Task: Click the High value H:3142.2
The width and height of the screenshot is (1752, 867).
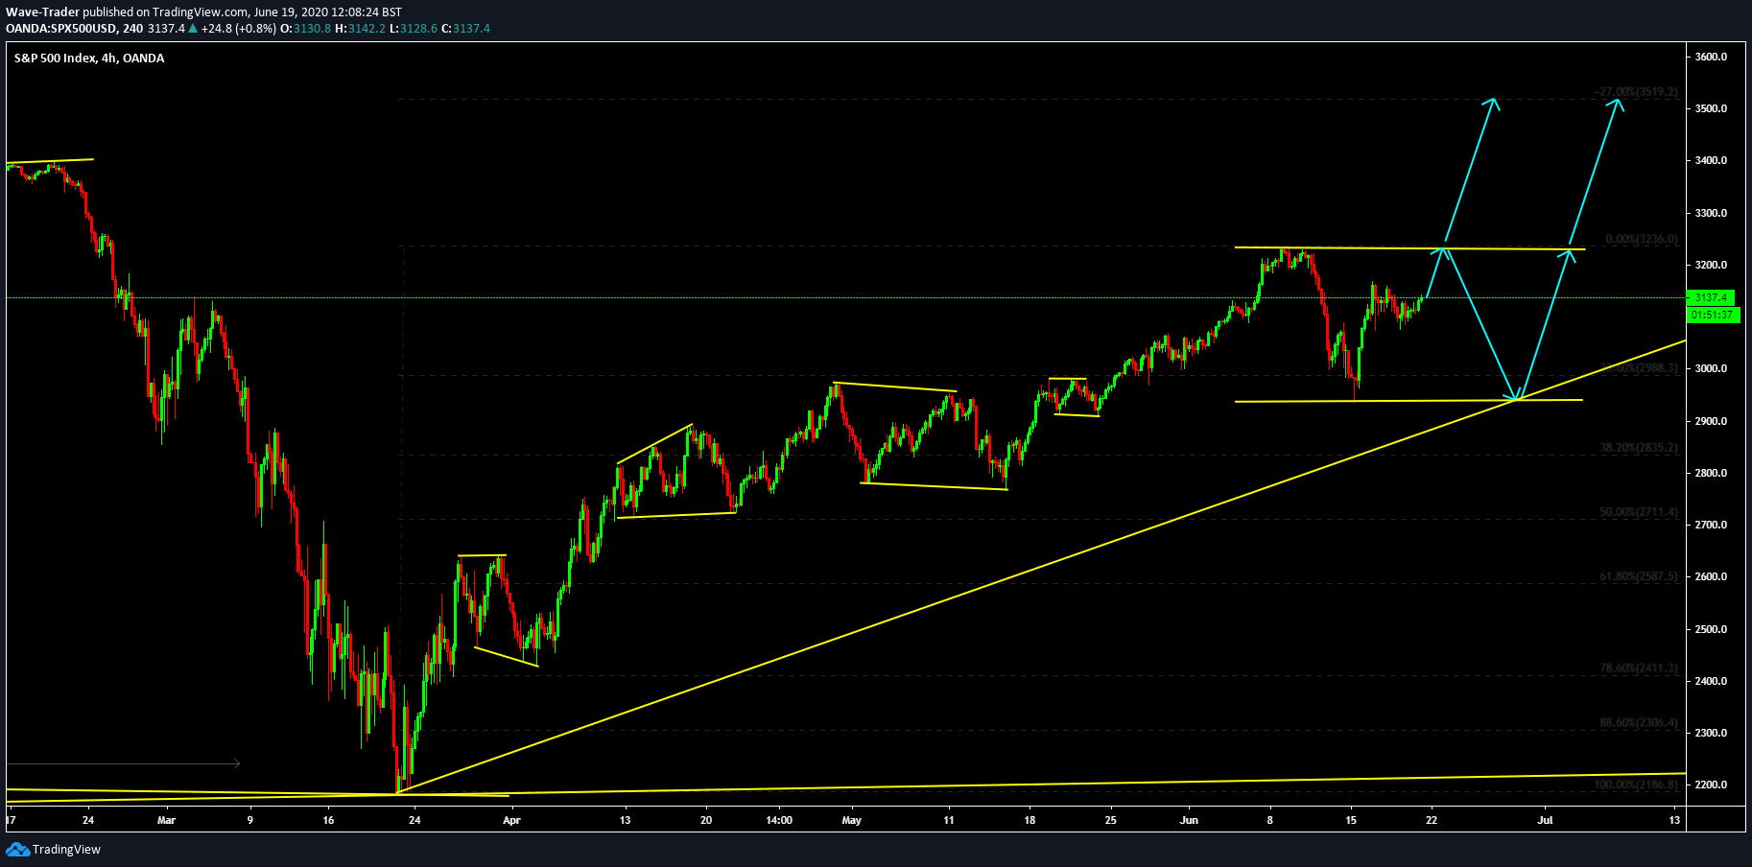Action: pos(360,29)
